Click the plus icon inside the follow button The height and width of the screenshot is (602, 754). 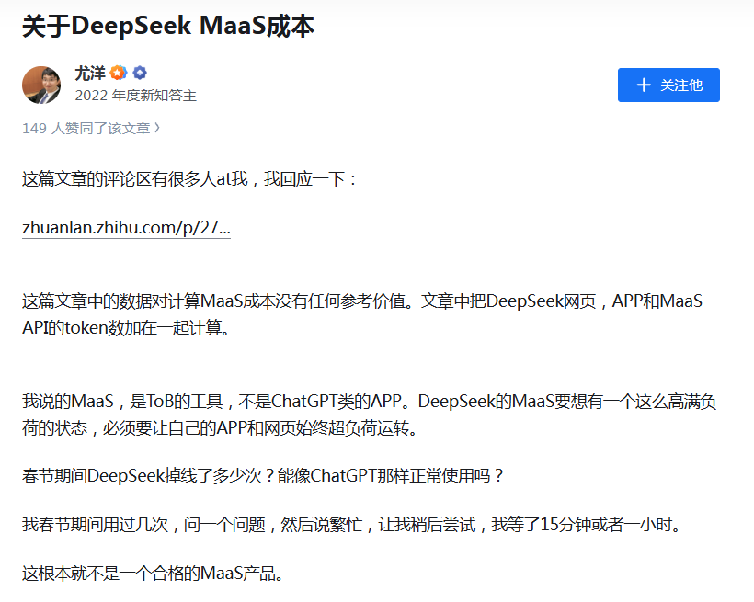[x=643, y=85]
